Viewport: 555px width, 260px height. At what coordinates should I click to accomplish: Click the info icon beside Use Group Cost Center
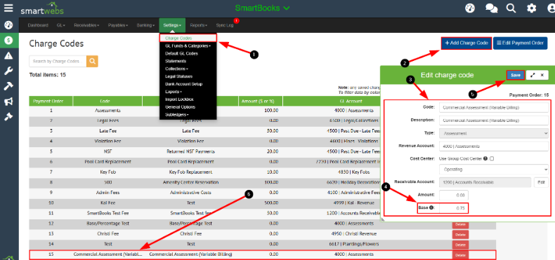click(485, 158)
